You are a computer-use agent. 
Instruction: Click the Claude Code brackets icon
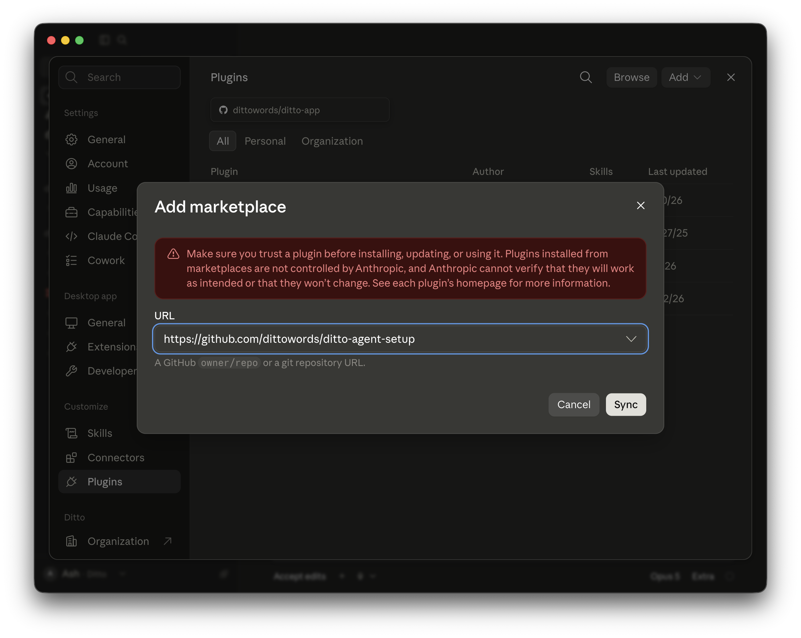click(71, 236)
